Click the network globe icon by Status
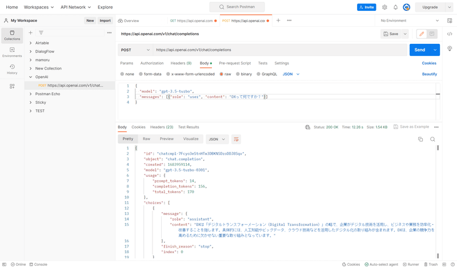The width and height of the screenshot is (457, 268). [x=307, y=127]
